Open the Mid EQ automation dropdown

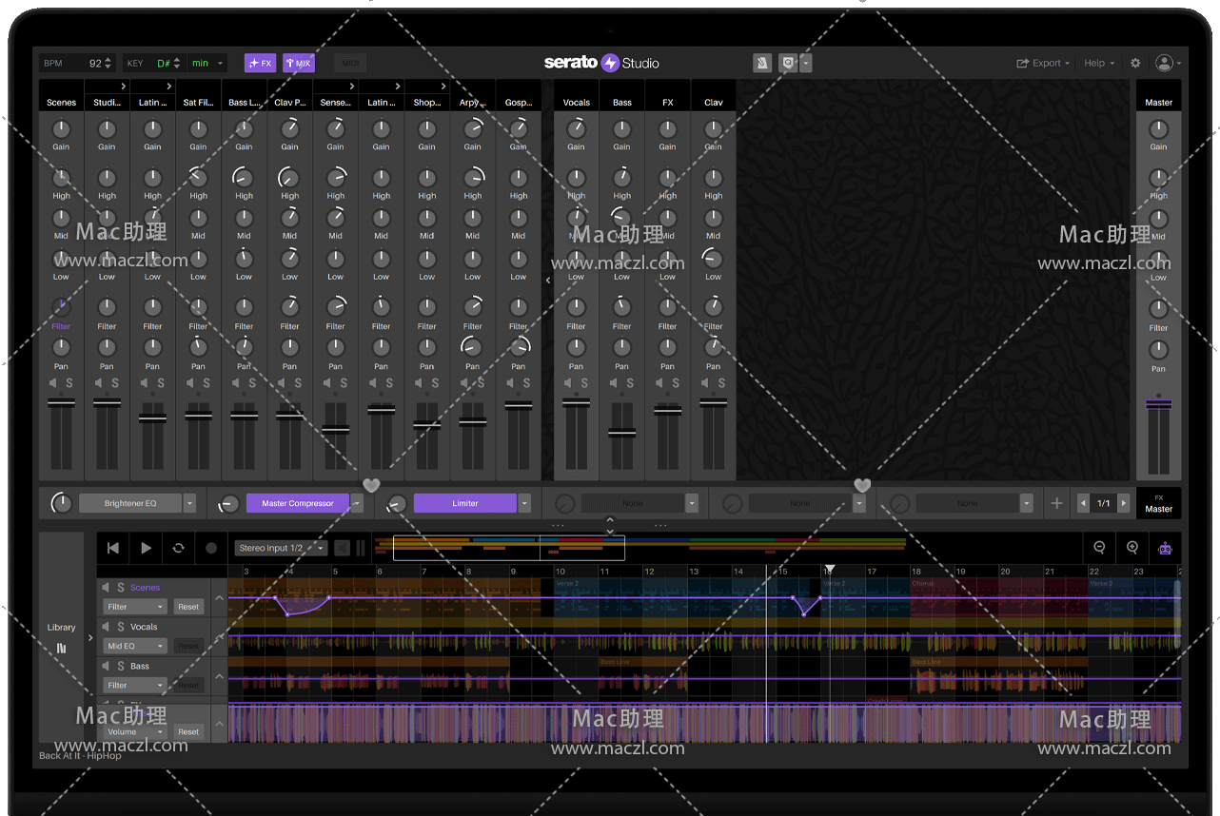pyautogui.click(x=135, y=646)
